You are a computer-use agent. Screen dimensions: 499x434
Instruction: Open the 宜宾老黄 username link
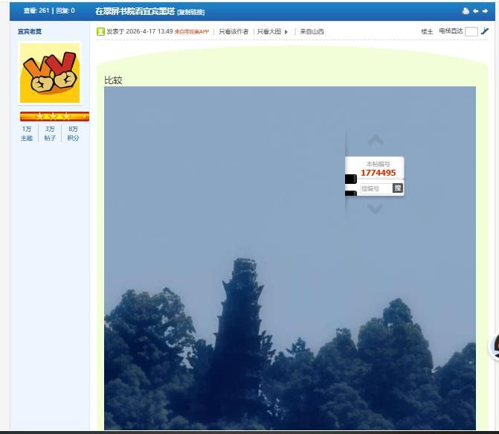[x=30, y=31]
